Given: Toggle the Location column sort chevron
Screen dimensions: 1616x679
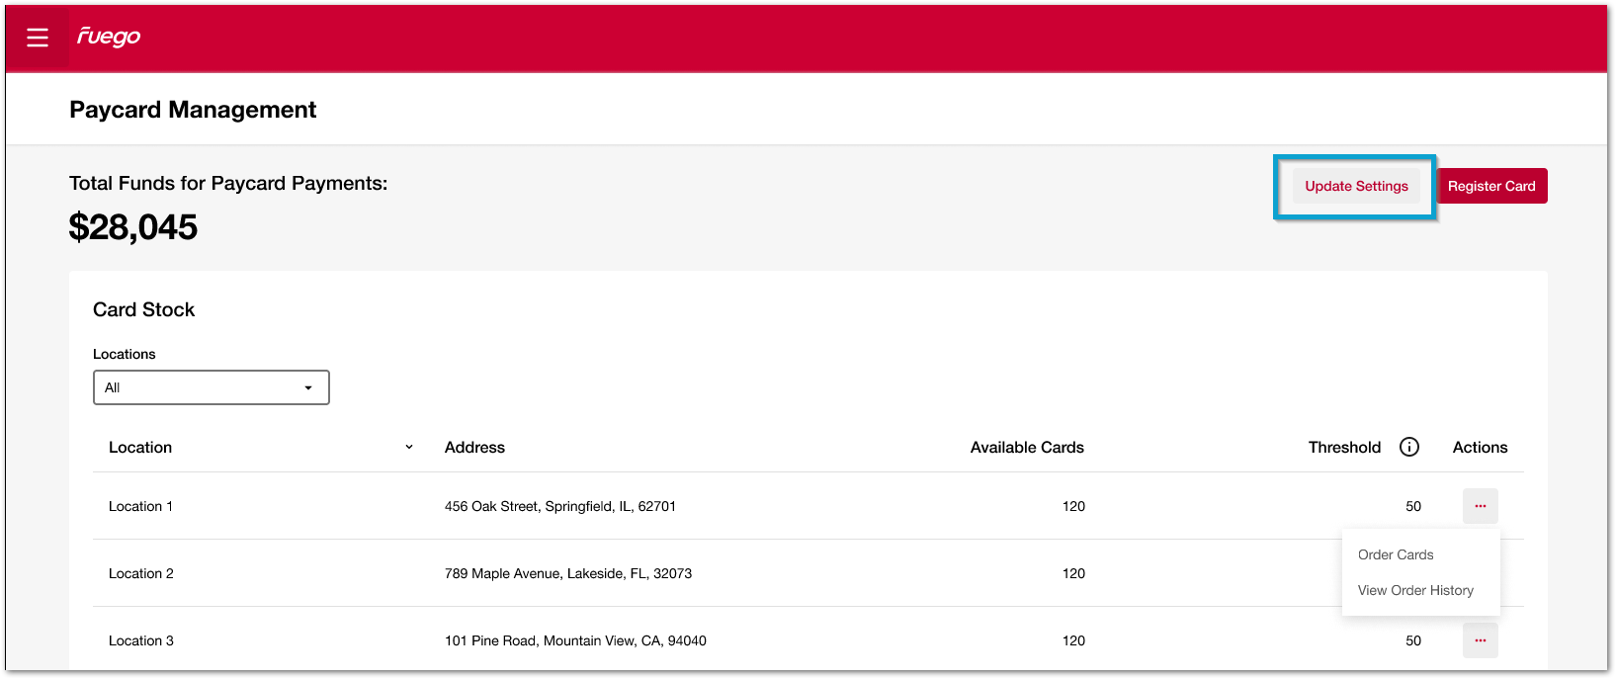Looking at the screenshot, I should [x=409, y=447].
